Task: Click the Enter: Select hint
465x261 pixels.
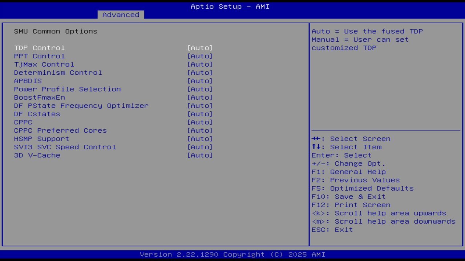Action: (x=341, y=155)
